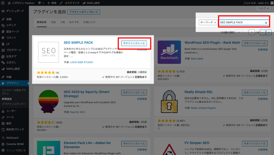Open FV Simpler SEO title link

click(x=197, y=143)
